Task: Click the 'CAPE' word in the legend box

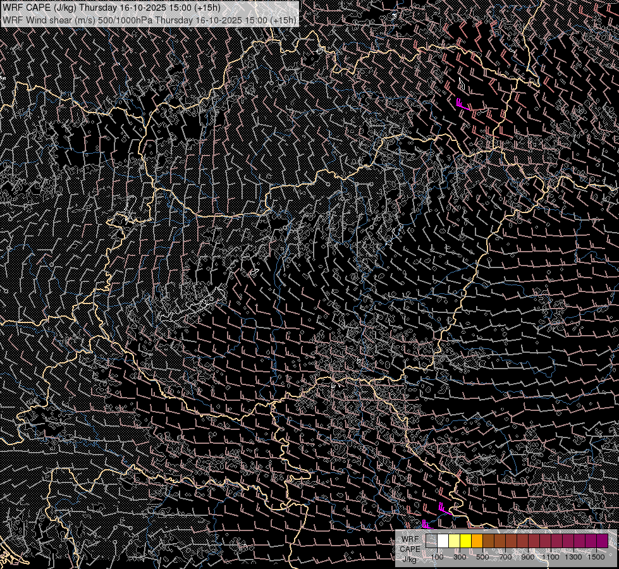Action: pyautogui.click(x=410, y=549)
